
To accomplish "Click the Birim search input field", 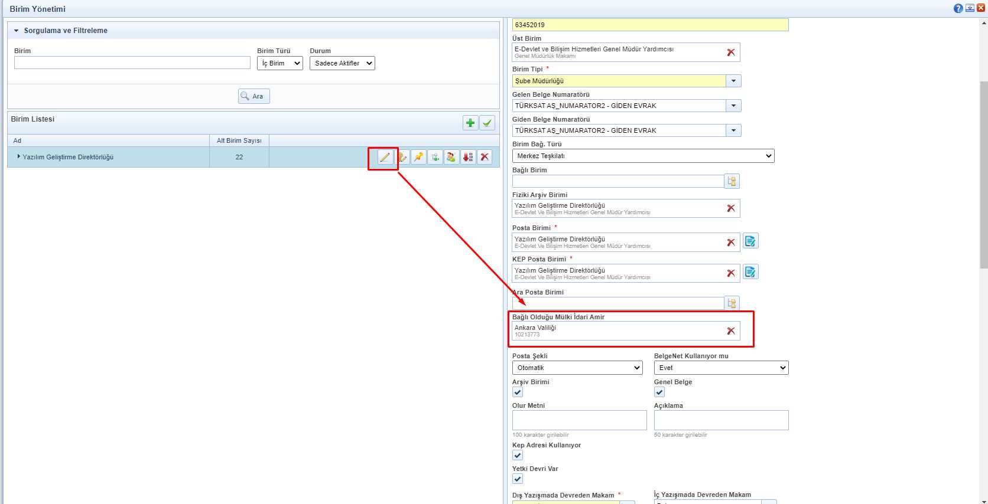I will click(x=132, y=63).
